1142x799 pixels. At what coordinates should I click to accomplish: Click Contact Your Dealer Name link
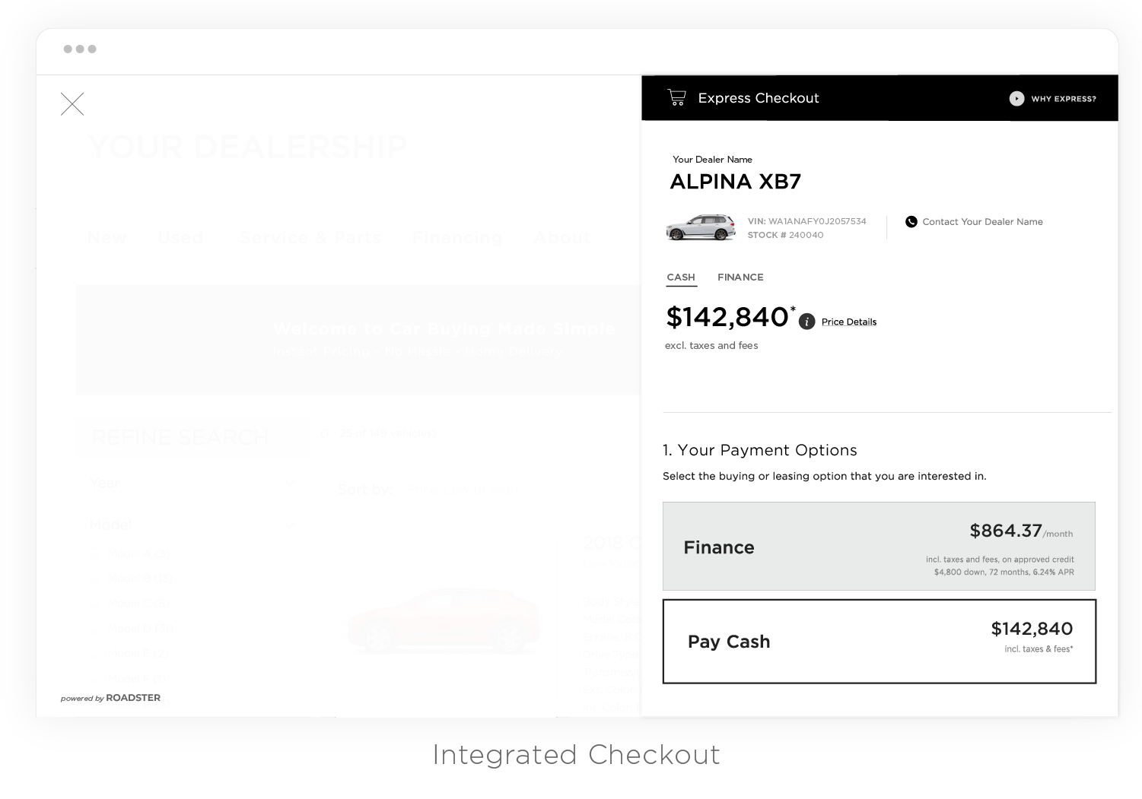click(x=982, y=222)
